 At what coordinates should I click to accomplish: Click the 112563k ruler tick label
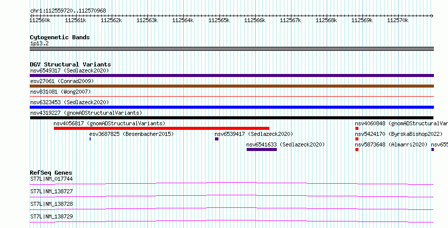pyautogui.click(x=147, y=20)
